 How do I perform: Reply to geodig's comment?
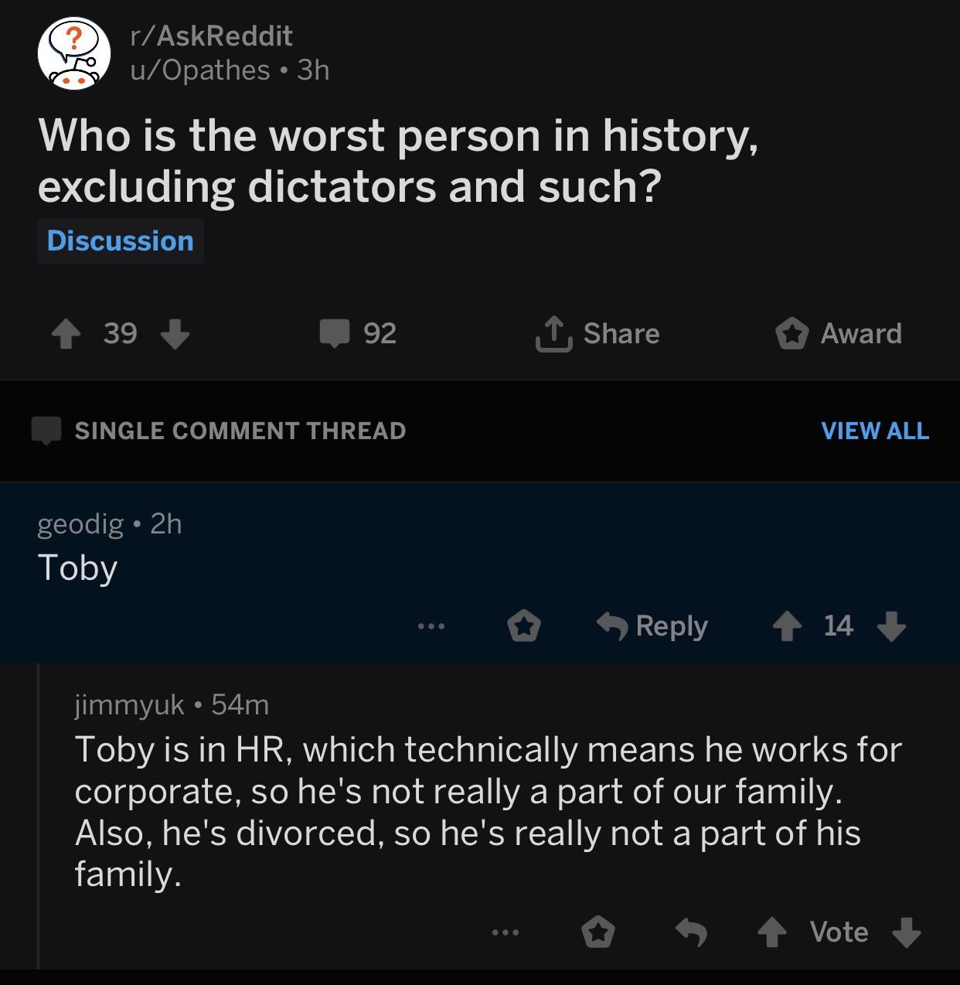[x=652, y=625]
